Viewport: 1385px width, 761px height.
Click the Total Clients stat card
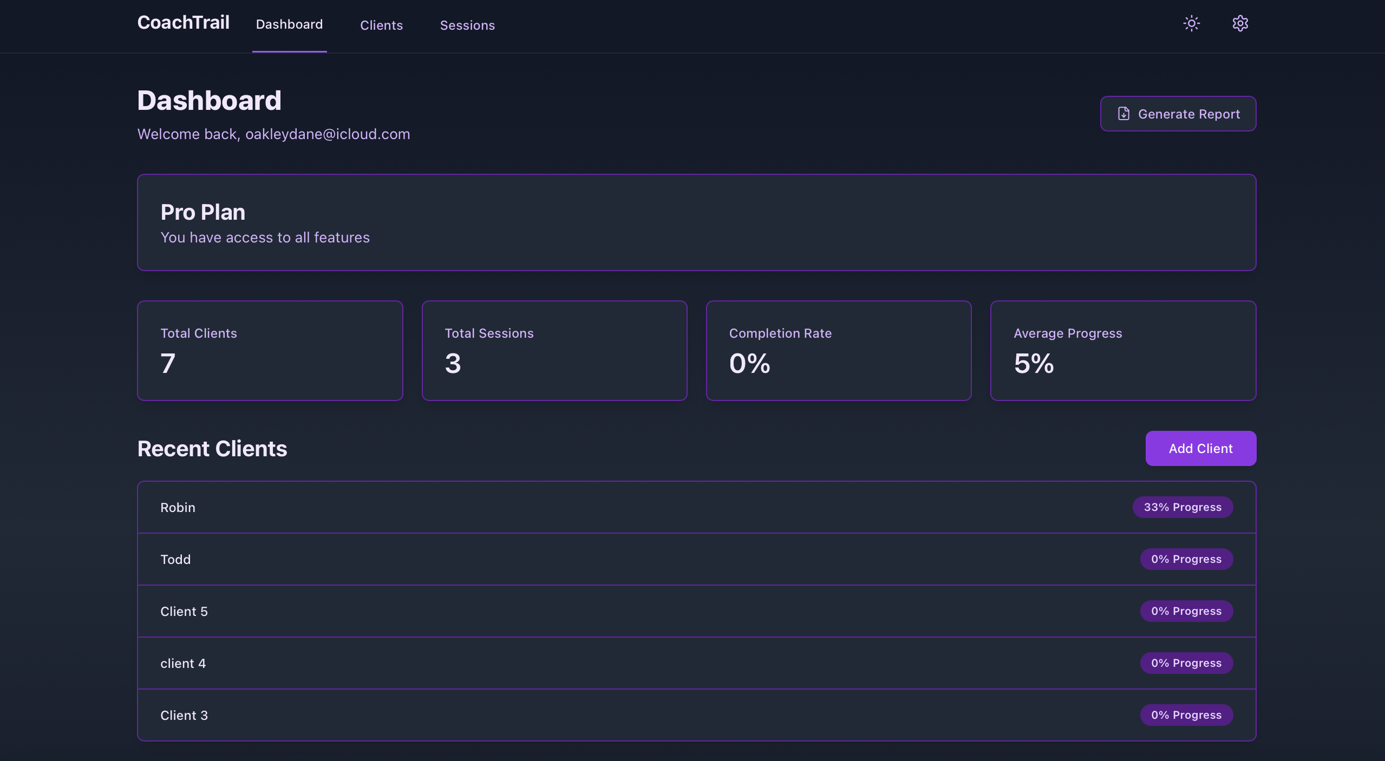point(270,351)
